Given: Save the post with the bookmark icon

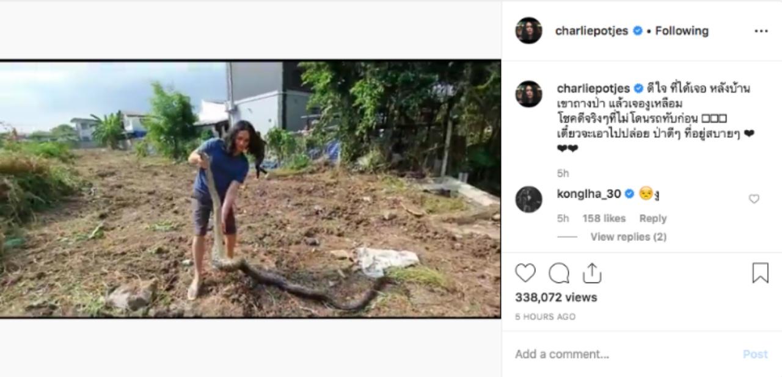Looking at the screenshot, I should pos(760,273).
